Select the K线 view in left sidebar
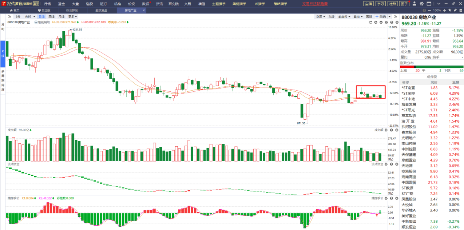This screenshot has height=230, width=464. pyautogui.click(x=3, y=54)
